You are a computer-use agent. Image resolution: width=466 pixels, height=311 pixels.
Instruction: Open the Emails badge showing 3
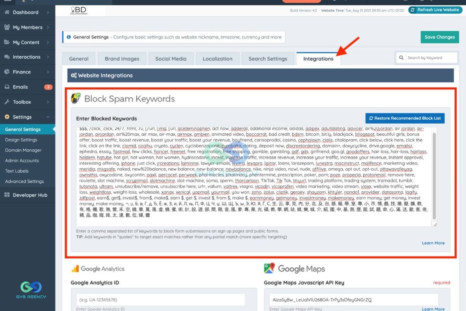(x=48, y=87)
